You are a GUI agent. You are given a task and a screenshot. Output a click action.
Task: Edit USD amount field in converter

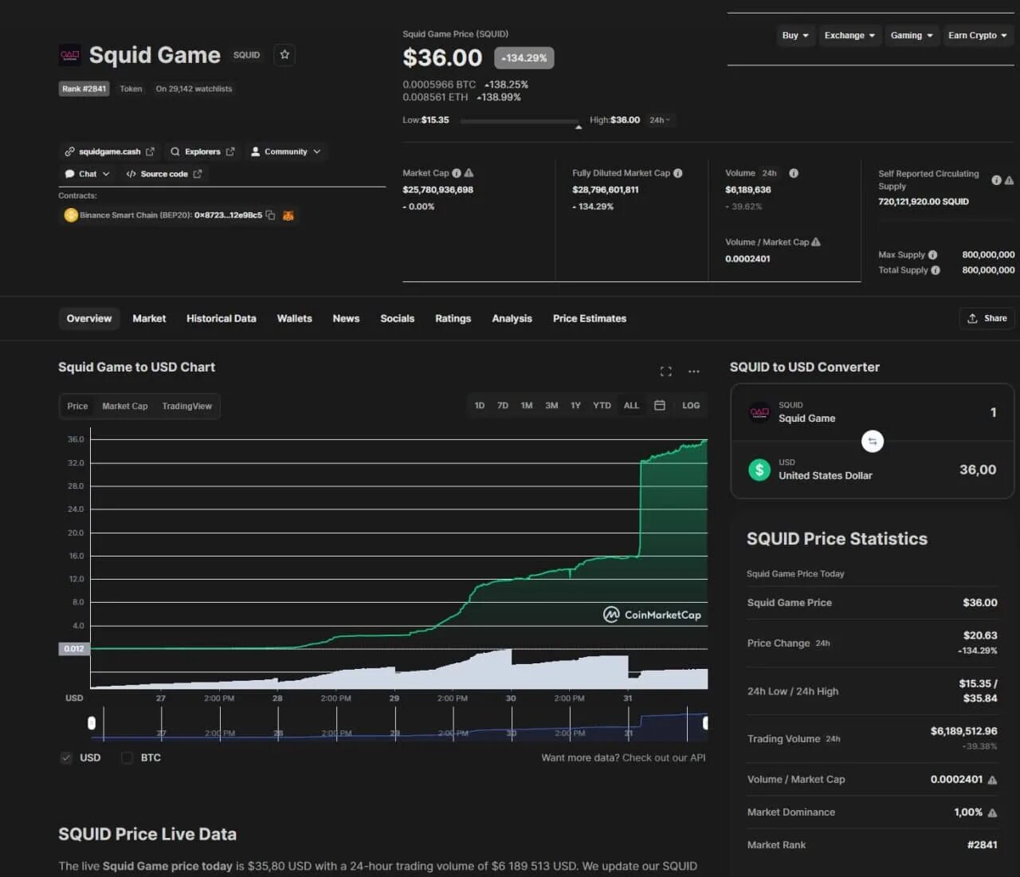click(978, 470)
